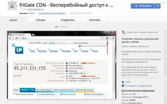Switch to the ОТЗЫВЫ tab
The width and height of the screenshot is (167, 104).
40,20
